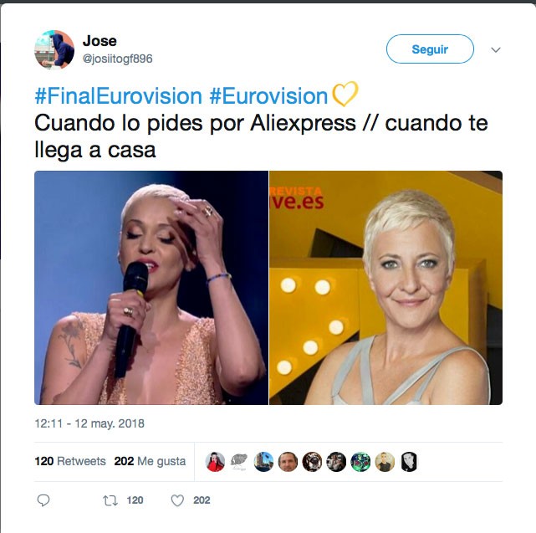View the 202 Me gusta list
The image size is (536, 533).
click(150, 461)
